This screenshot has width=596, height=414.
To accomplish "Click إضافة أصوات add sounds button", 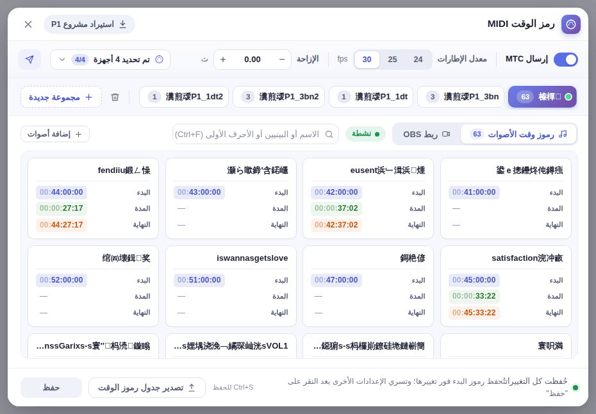I will (55, 134).
